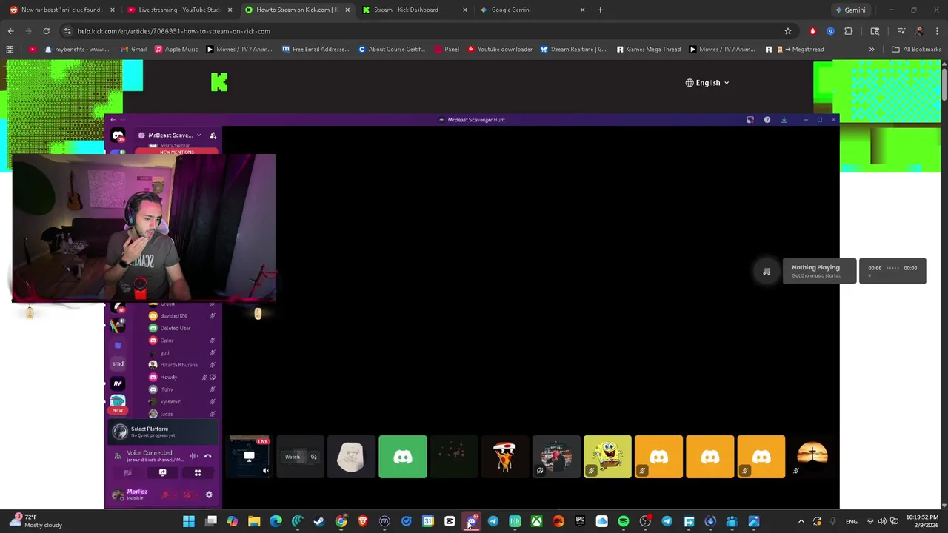Open the Discord server folder icon

coord(118,345)
